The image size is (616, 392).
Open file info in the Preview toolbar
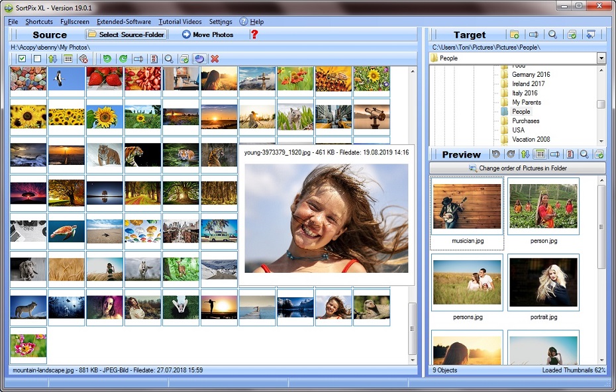pos(569,154)
